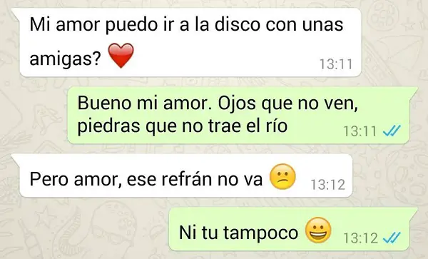Click blue double-check marks beside first 13:11 reply
The height and width of the screenshot is (259, 428).
(392, 131)
